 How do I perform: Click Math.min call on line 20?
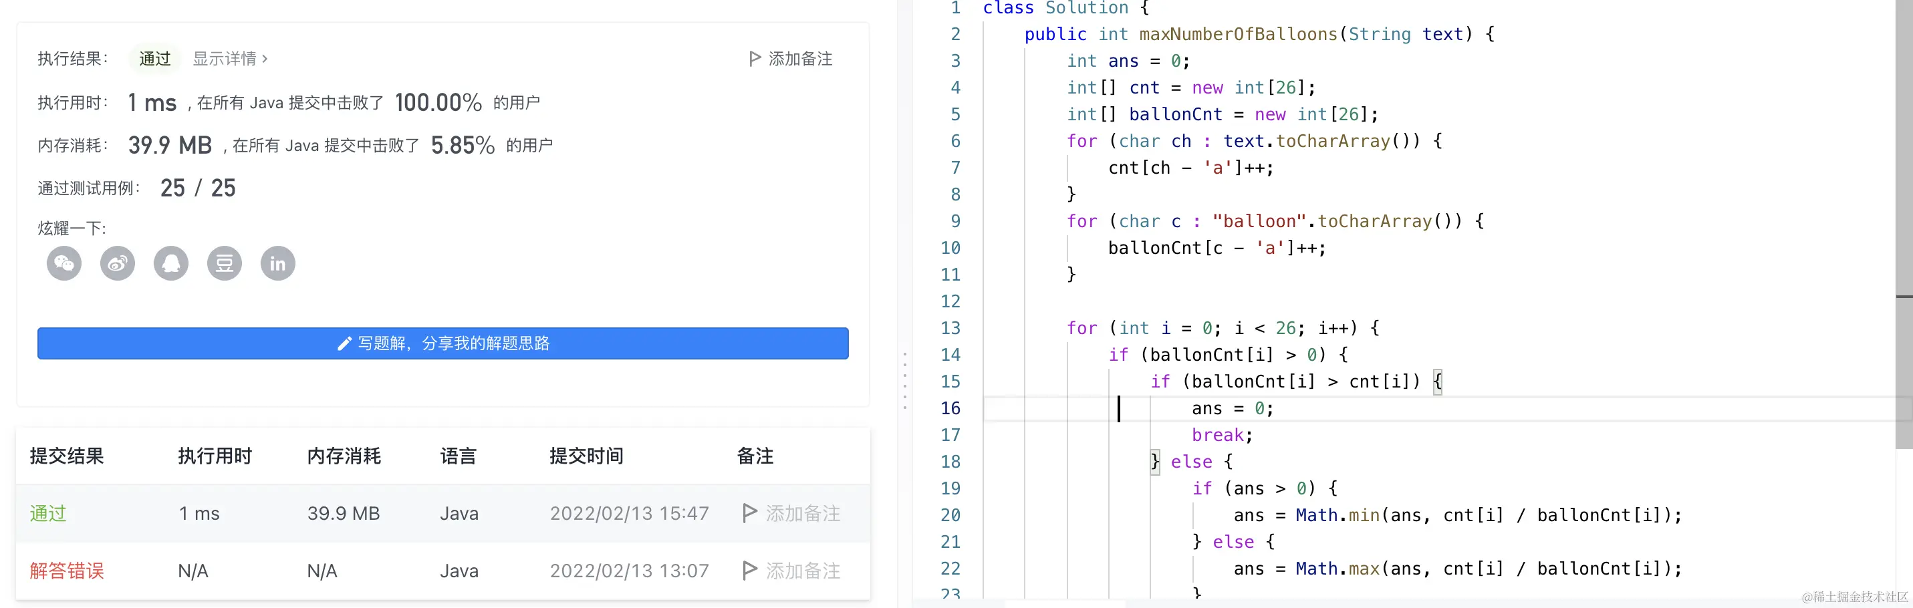pyautogui.click(x=1337, y=515)
